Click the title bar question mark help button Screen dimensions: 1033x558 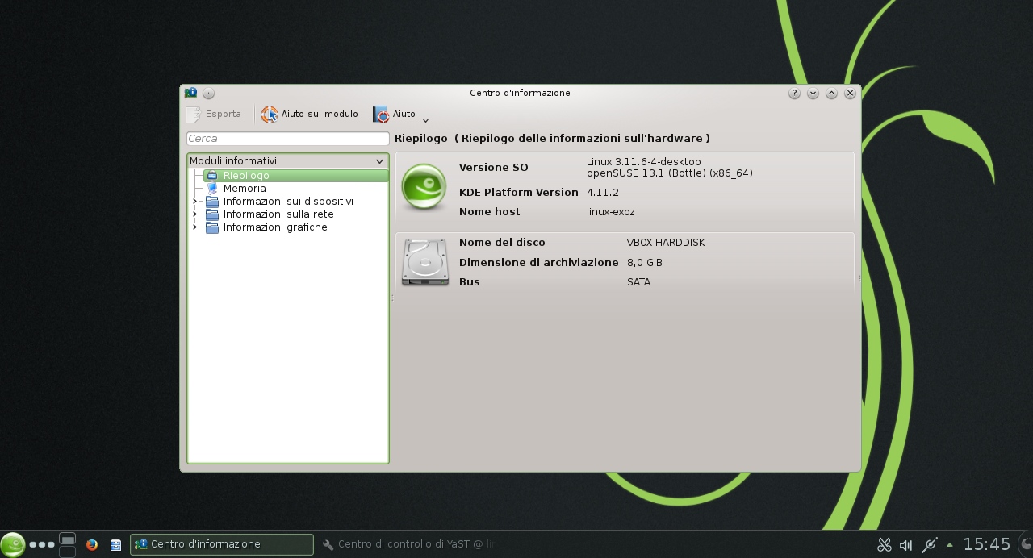pyautogui.click(x=794, y=94)
